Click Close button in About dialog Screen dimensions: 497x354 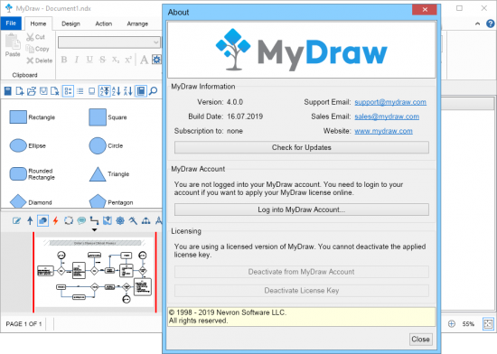(420, 340)
